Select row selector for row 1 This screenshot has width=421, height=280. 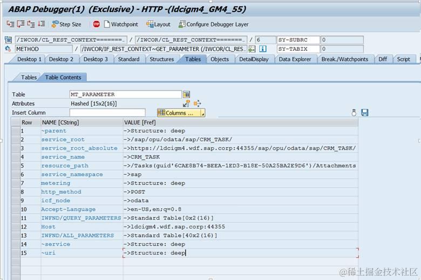[x=16, y=131]
